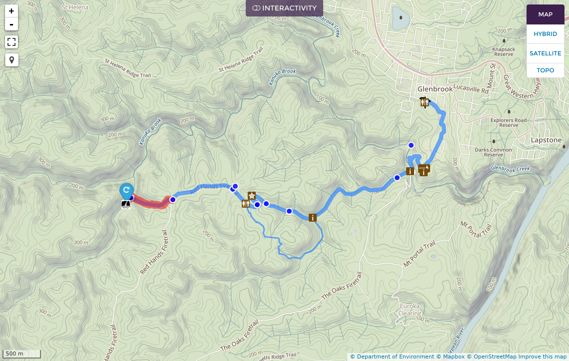Click the toilets icon near Glenbrook station
This screenshot has height=361, width=569.
(425, 103)
